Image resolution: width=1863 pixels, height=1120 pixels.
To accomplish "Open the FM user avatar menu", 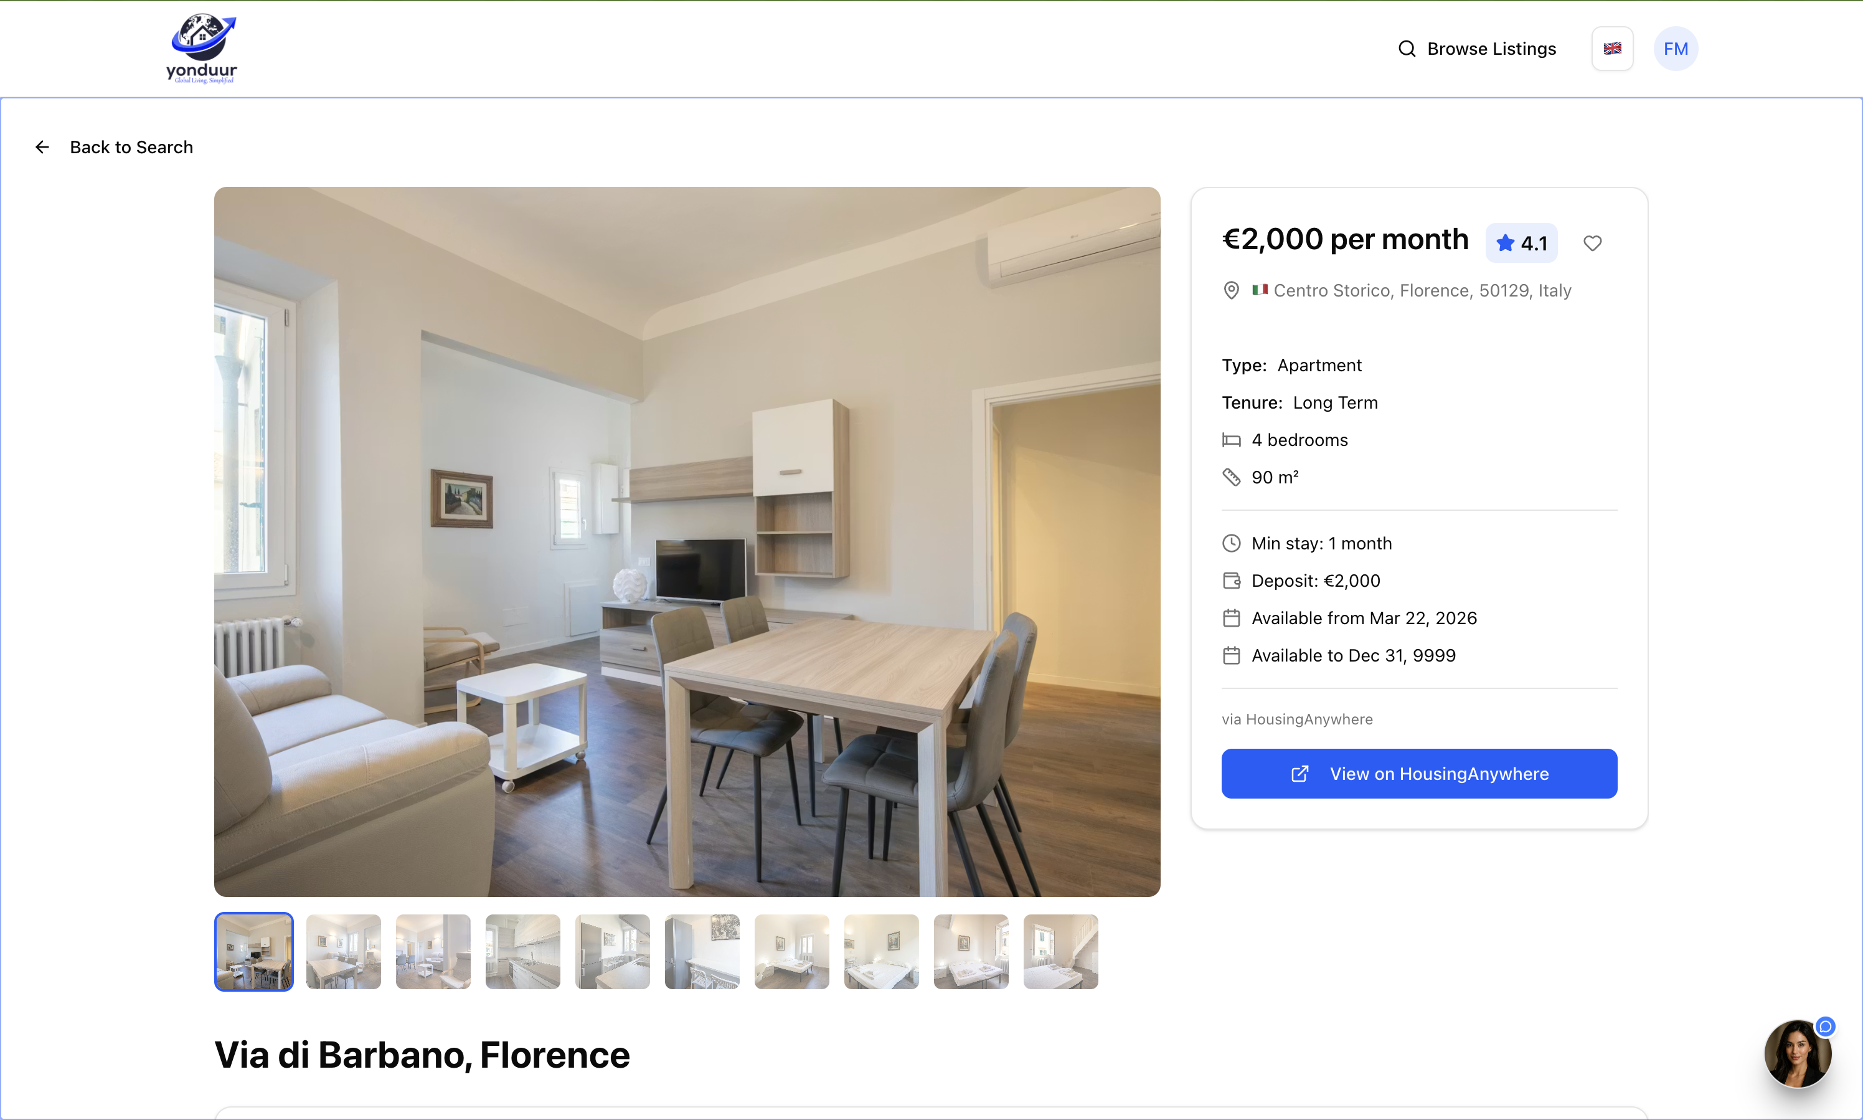I will pos(1675,49).
